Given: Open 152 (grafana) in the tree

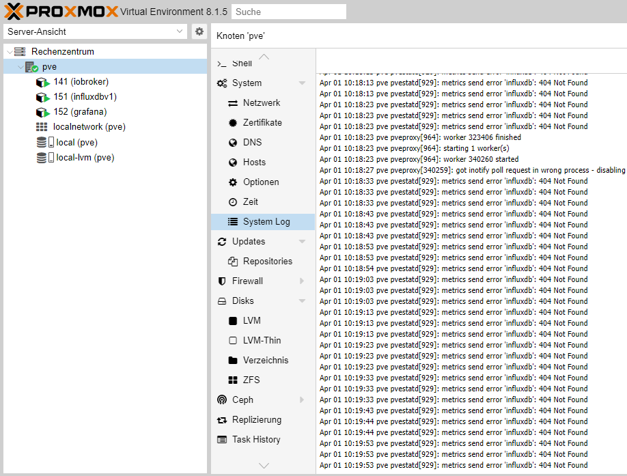Looking at the screenshot, I should [80, 112].
